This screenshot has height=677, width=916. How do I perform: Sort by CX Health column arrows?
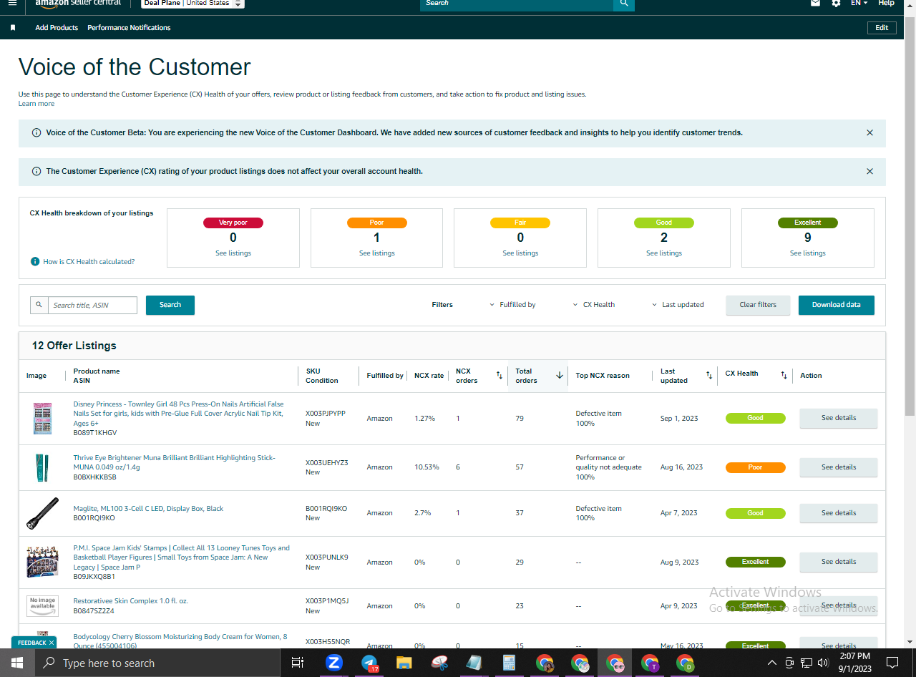pyautogui.click(x=784, y=376)
